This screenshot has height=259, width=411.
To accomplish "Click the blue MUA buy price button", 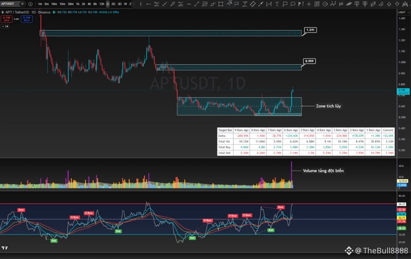I will click(x=27, y=19).
